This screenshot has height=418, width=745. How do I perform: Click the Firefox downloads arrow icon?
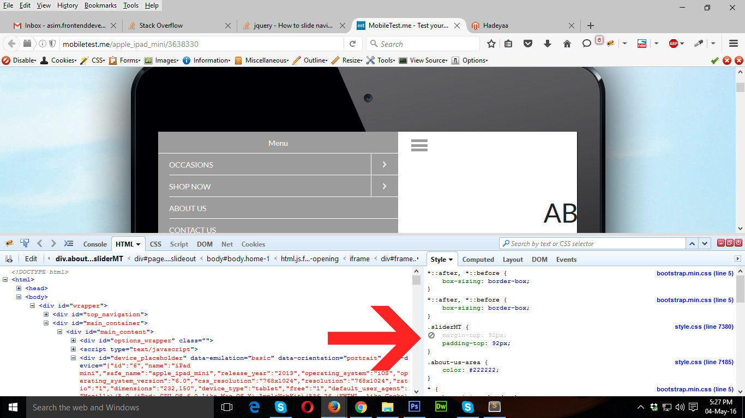click(x=547, y=44)
